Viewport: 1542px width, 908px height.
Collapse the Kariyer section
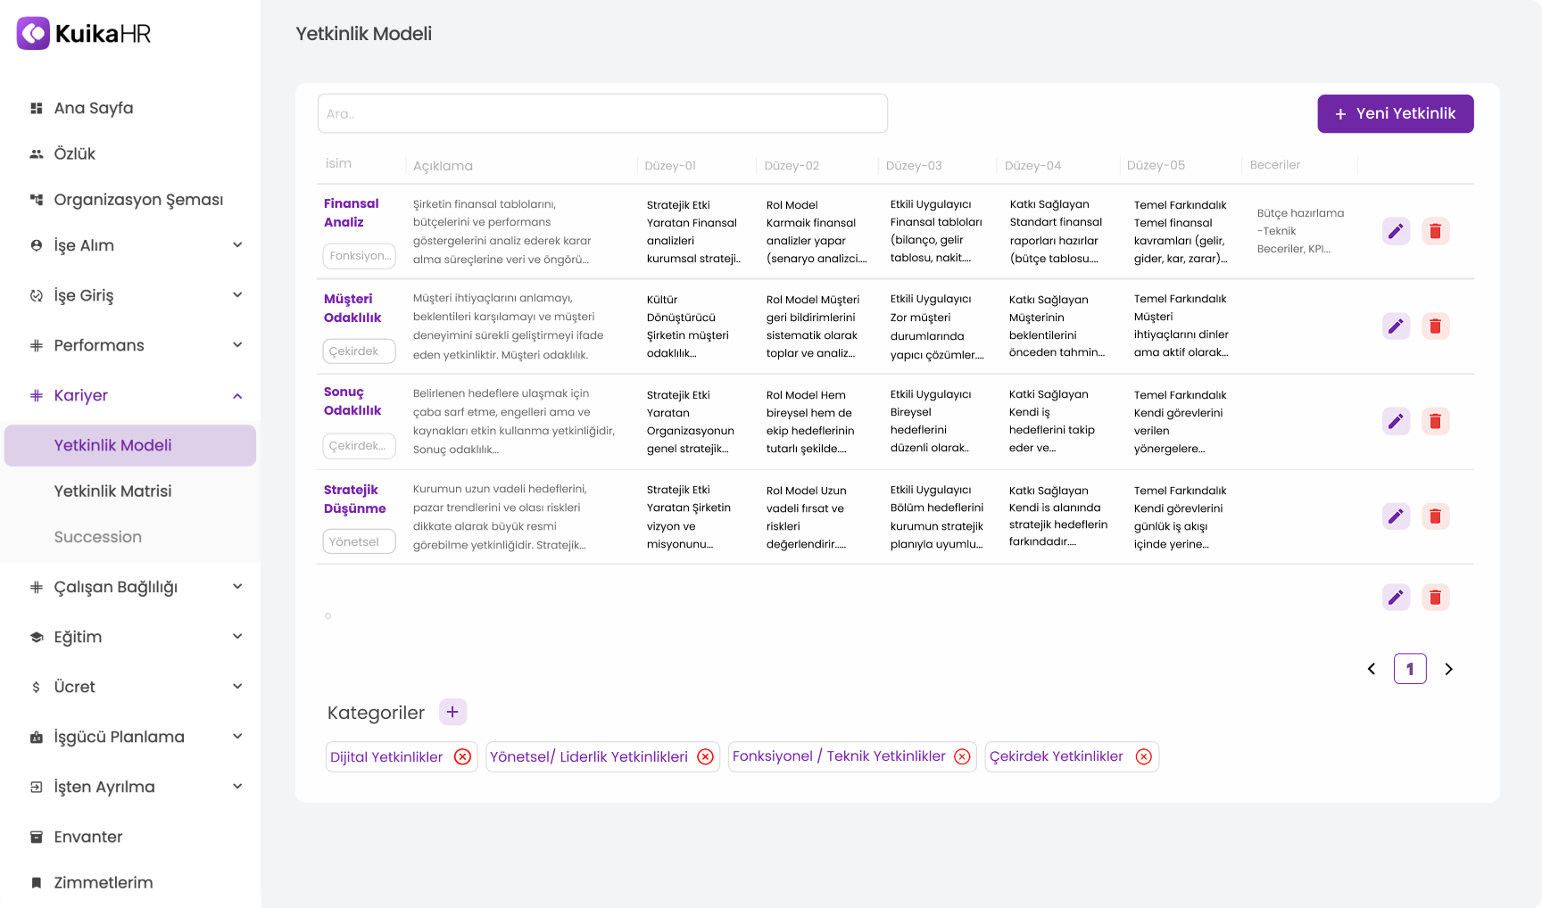pos(236,395)
